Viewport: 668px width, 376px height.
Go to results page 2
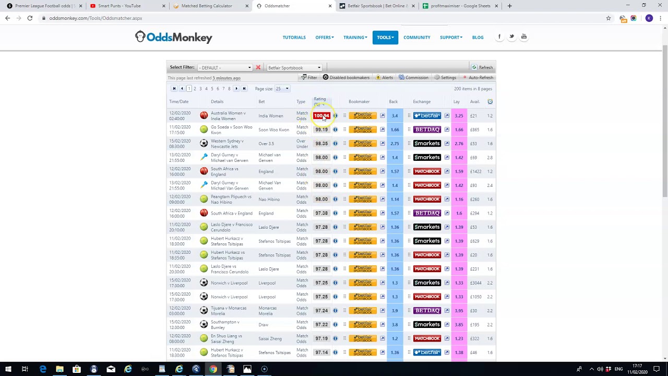195,89
